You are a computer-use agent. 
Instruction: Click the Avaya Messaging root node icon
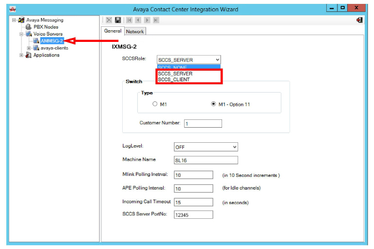point(21,20)
